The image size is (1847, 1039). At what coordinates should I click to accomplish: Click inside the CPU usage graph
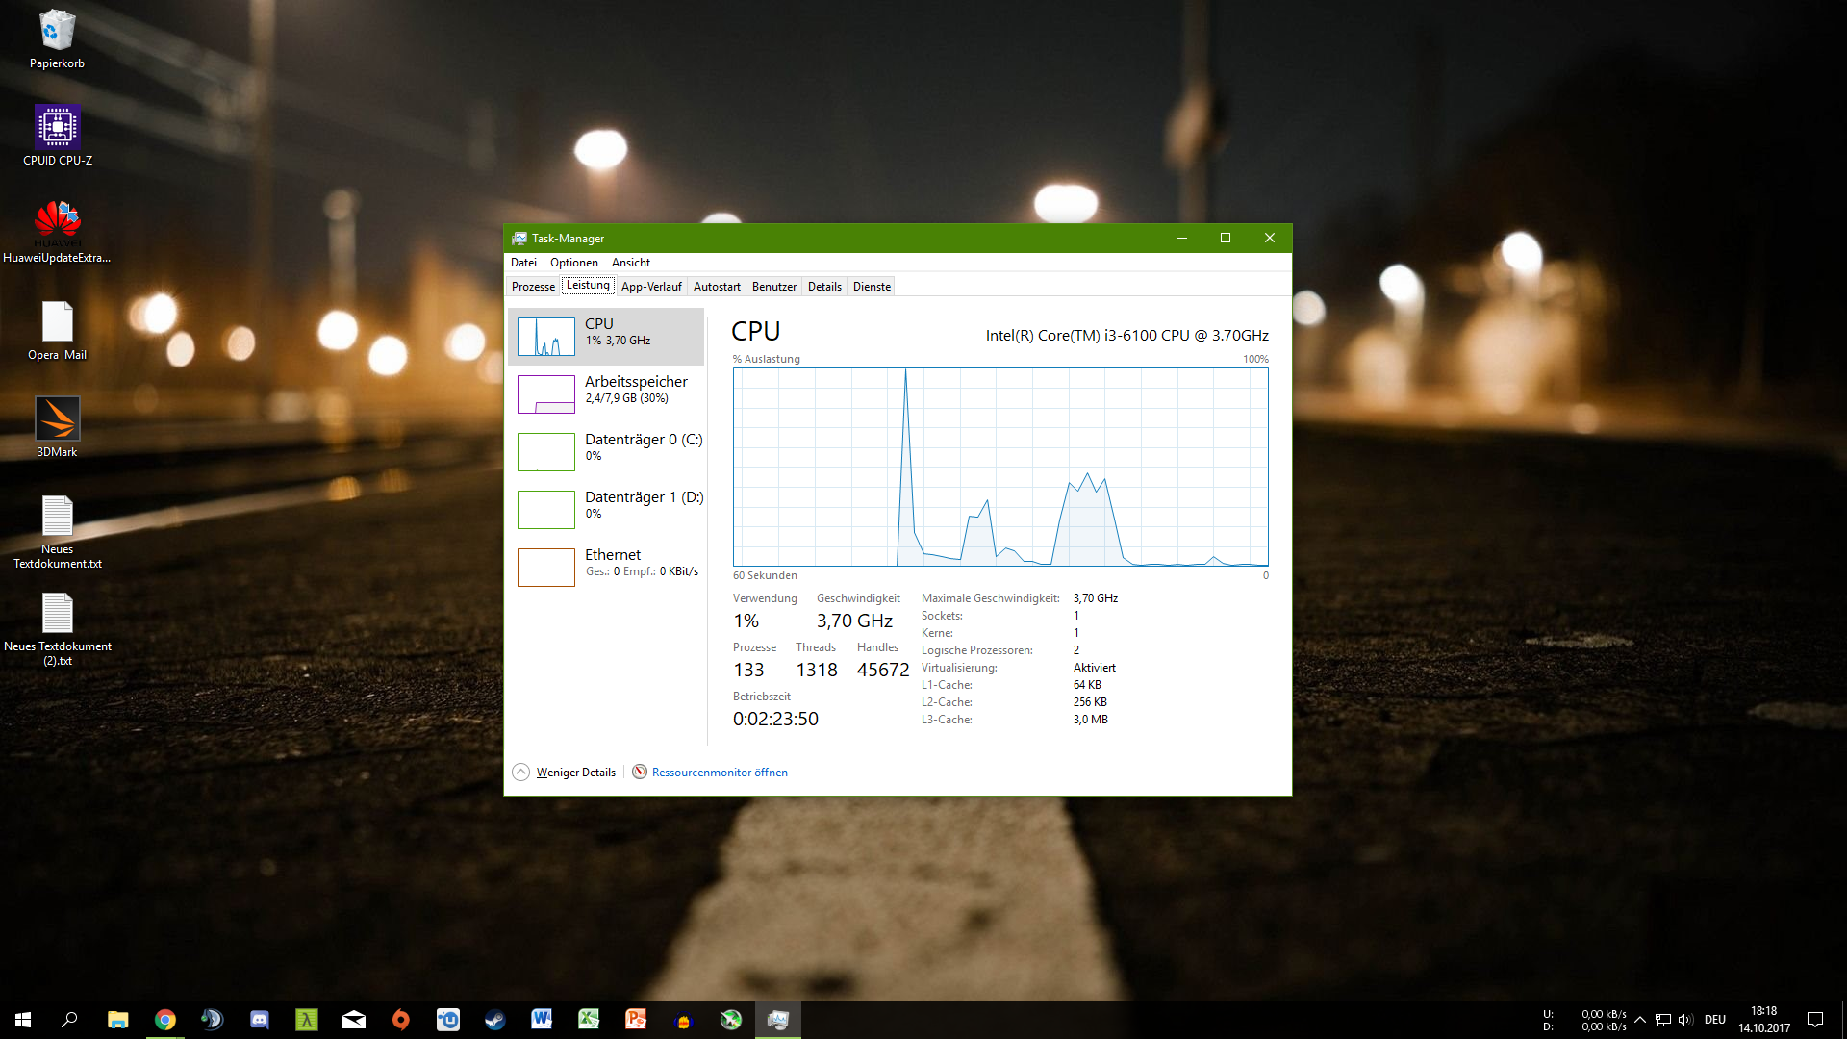(1000, 467)
